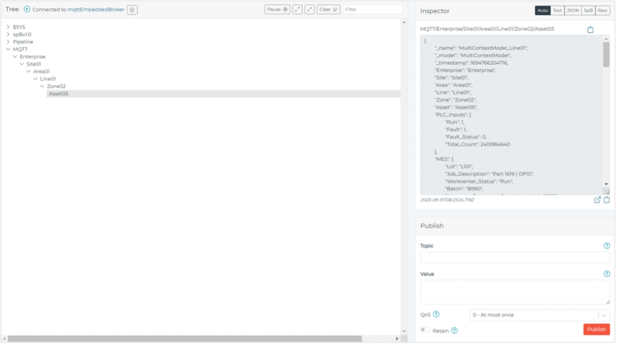Click the Clear button
The image size is (617, 345).
pyautogui.click(x=328, y=10)
